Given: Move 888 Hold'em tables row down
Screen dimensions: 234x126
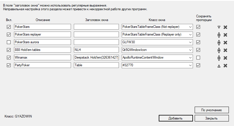Looking at the screenshot, I should coord(219,51).
